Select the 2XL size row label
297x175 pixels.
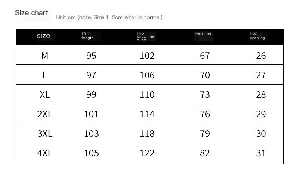pyautogui.click(x=45, y=114)
